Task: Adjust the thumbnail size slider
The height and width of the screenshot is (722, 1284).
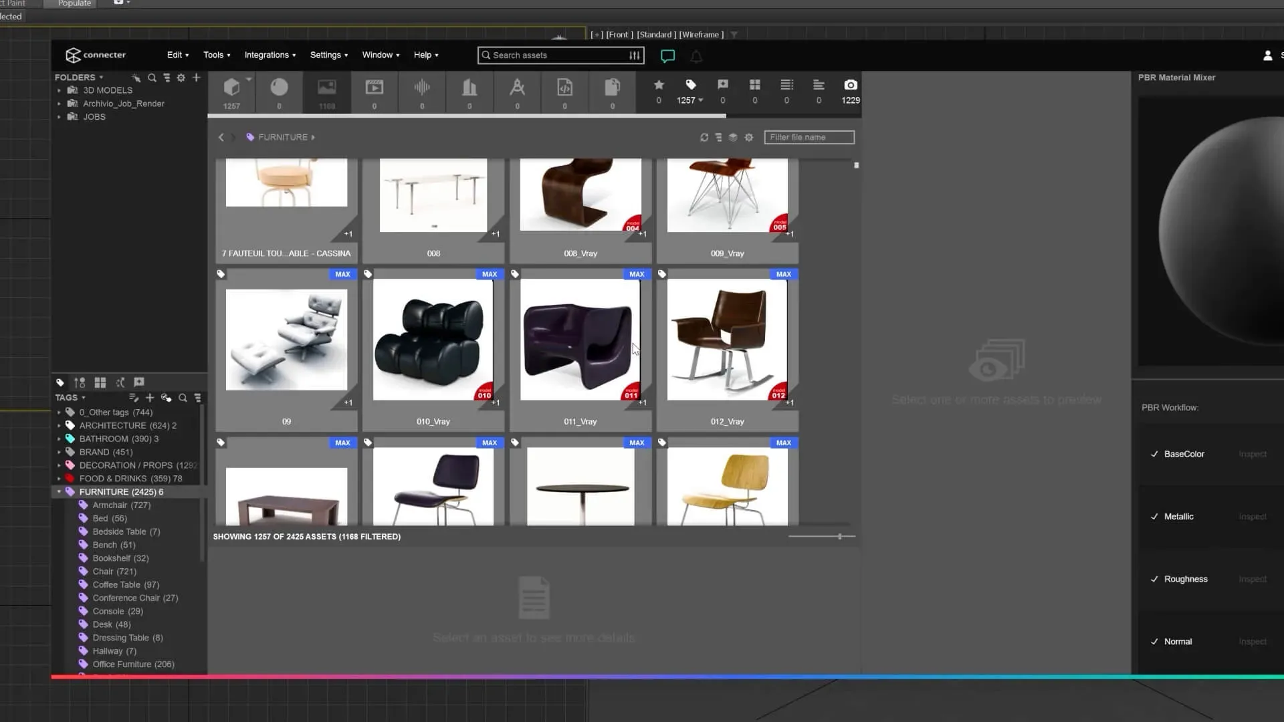Action: (840, 536)
